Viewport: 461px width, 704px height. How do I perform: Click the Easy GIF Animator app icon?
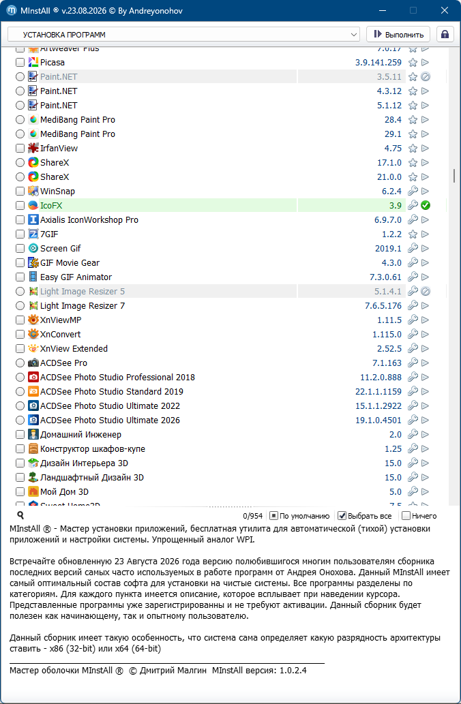33,277
